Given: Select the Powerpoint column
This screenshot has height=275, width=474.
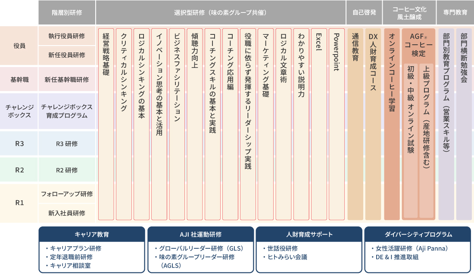Looking at the screenshot, I should (337, 124).
